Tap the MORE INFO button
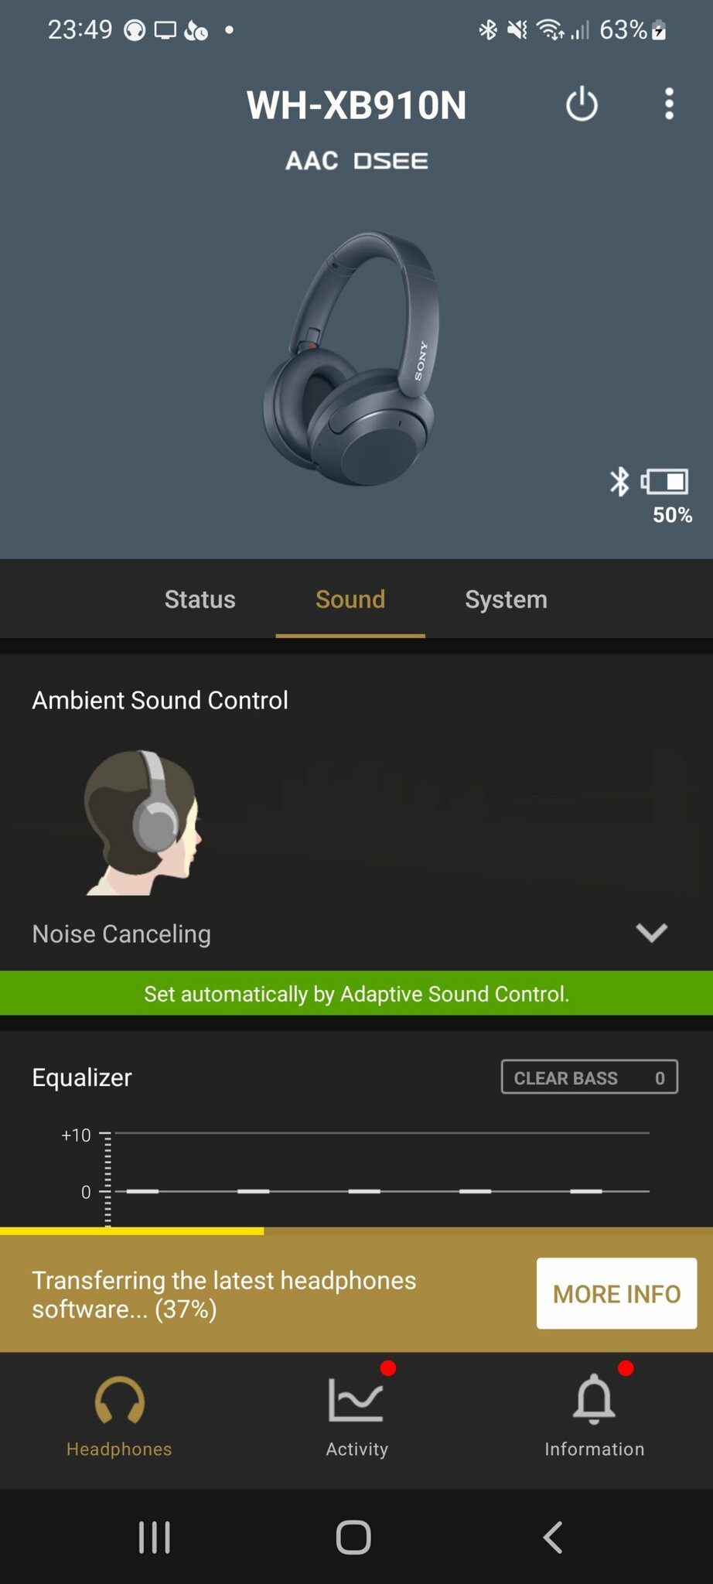This screenshot has width=713, height=1584. (x=617, y=1293)
